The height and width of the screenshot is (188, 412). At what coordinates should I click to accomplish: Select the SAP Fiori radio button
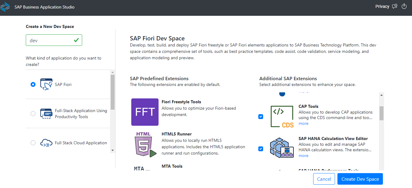pyautogui.click(x=33, y=84)
